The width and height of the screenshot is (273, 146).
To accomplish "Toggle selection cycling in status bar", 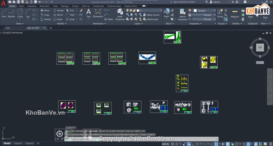I will [x=232, y=144].
